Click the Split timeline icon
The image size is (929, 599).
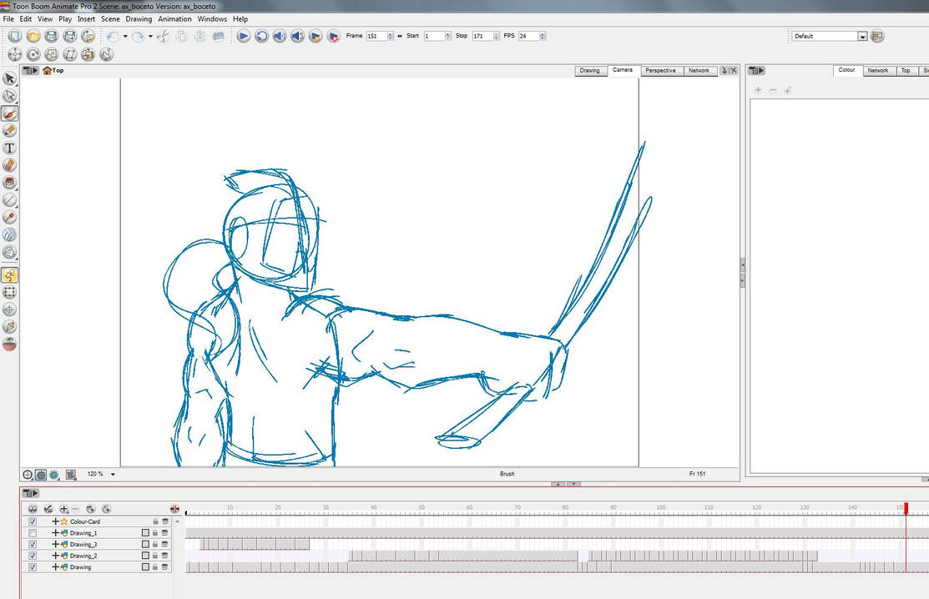(x=174, y=509)
